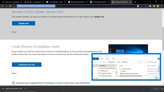Open the Share ribbon tab in Explorer

coord(108,59)
